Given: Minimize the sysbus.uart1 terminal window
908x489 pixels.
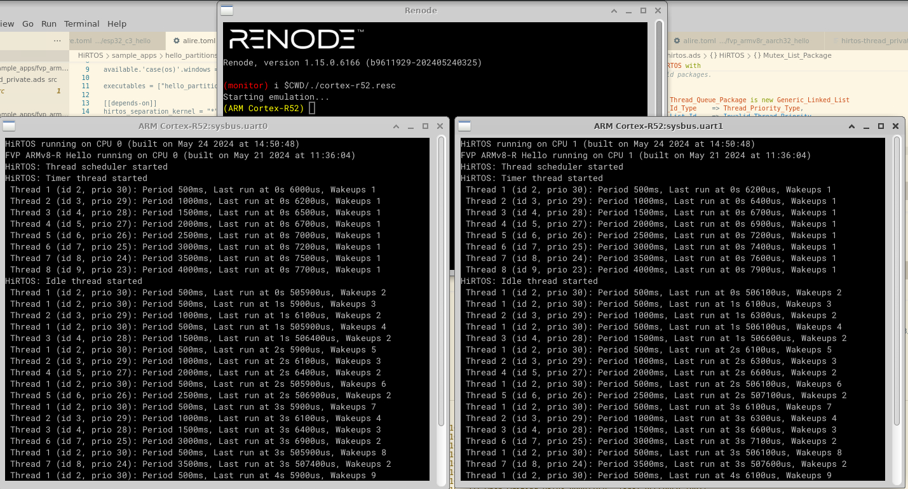Looking at the screenshot, I should tap(865, 126).
